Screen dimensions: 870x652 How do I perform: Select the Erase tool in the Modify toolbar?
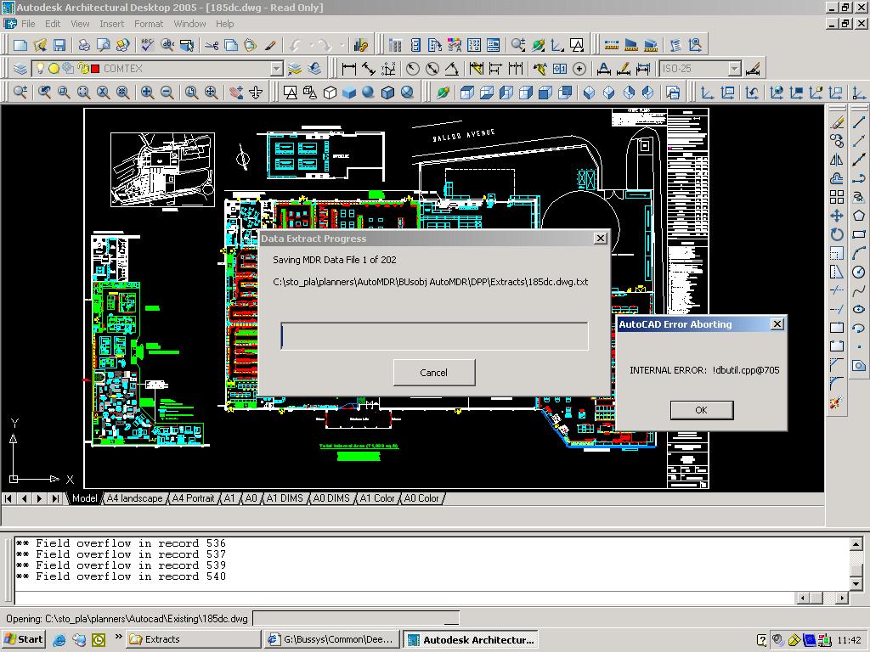(837, 122)
